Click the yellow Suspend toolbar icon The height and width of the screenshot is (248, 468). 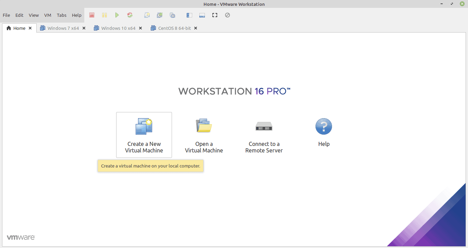[x=104, y=15]
